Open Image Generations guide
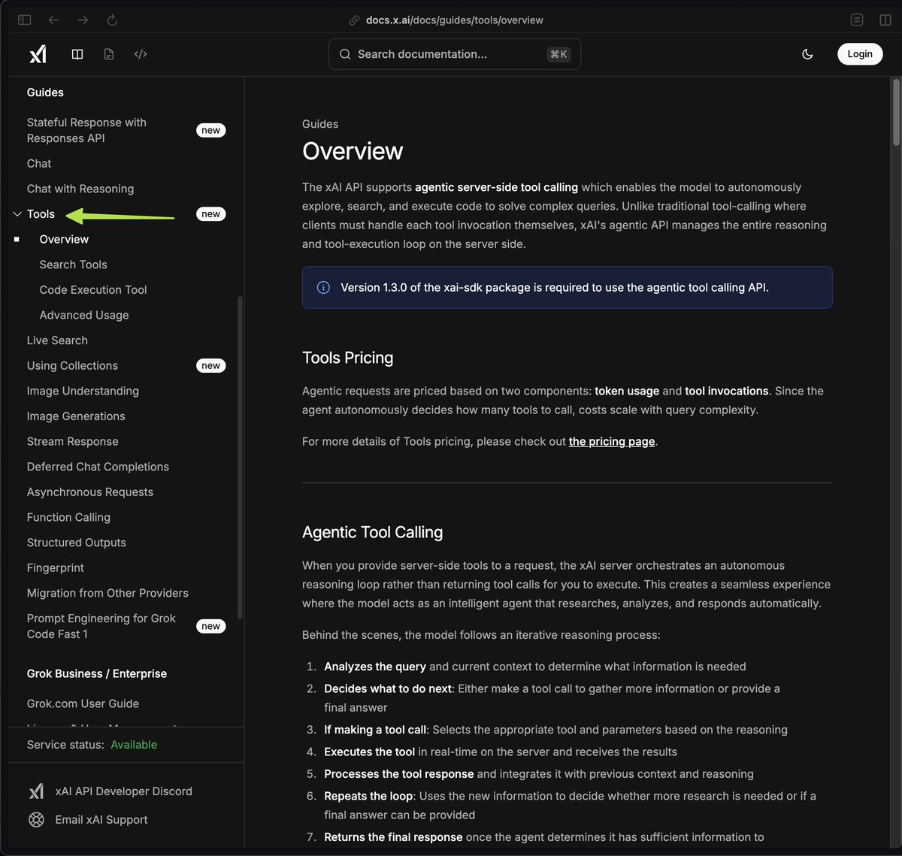This screenshot has width=902, height=856. tap(76, 416)
